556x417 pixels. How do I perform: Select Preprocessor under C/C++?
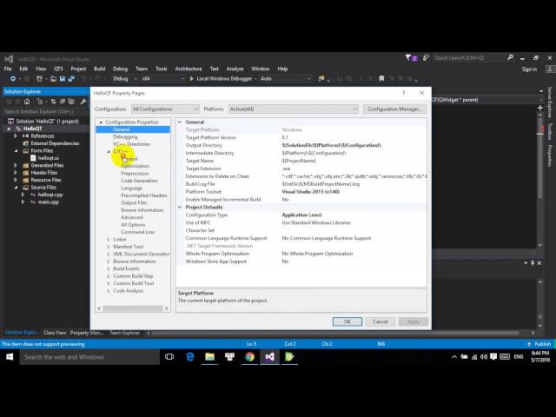[135, 174]
